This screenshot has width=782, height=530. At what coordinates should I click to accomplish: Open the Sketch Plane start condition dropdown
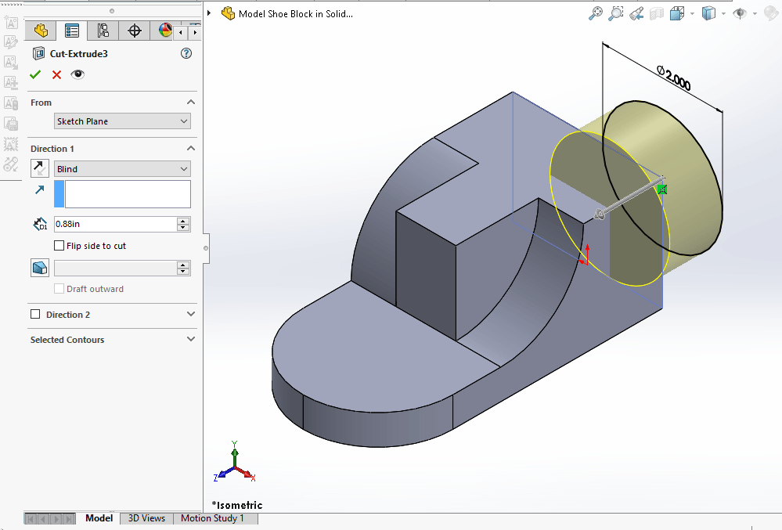122,121
